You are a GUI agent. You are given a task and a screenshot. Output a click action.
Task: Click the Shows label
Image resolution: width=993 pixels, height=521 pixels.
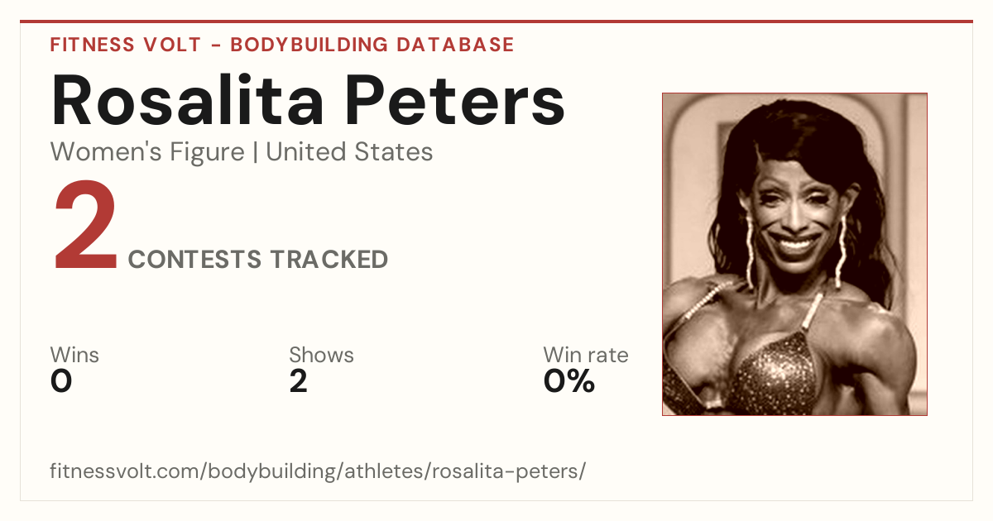pos(321,355)
